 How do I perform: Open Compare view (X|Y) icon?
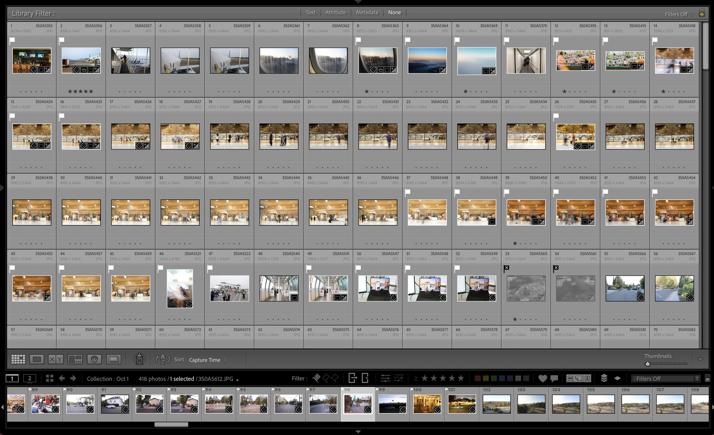[x=56, y=359]
